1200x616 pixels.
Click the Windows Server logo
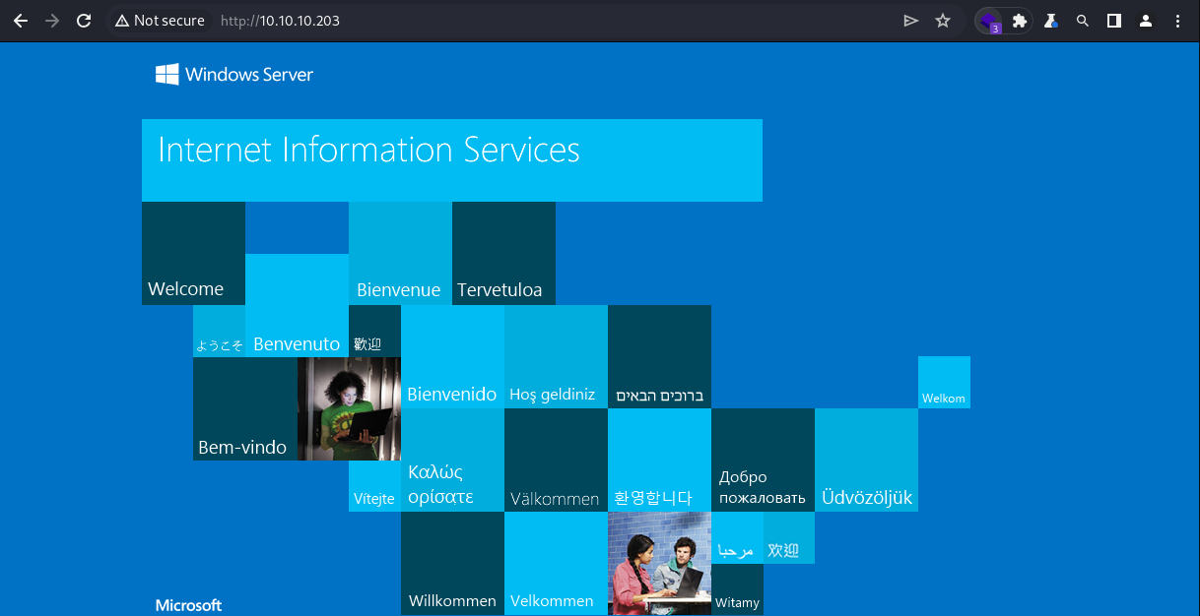(234, 74)
